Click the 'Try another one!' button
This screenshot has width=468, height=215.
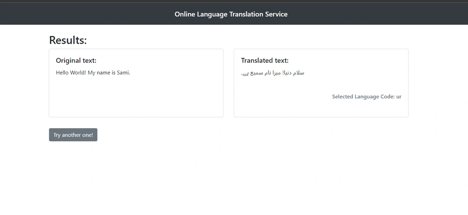click(73, 135)
